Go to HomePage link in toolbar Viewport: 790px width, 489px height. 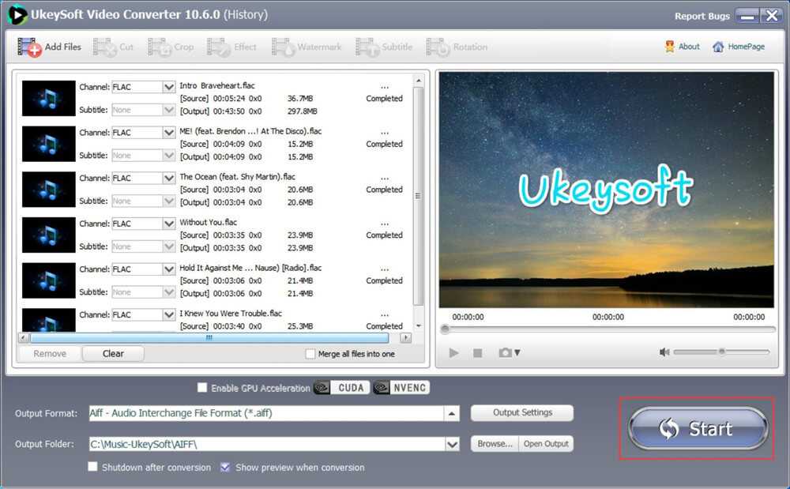click(739, 47)
